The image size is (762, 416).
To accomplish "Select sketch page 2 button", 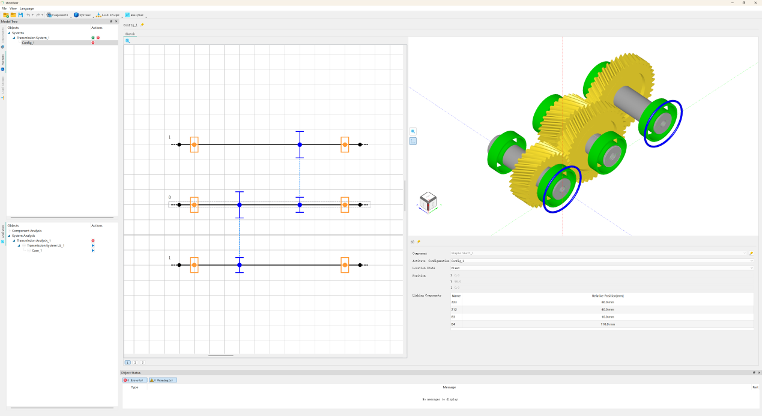I will coord(135,363).
